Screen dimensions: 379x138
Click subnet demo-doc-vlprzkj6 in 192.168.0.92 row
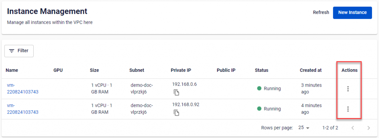coord(142,109)
